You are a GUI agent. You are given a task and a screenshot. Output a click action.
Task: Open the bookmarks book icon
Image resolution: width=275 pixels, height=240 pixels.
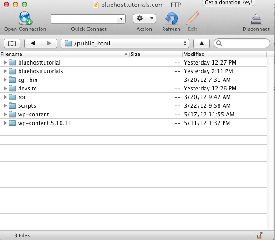(x=12, y=43)
